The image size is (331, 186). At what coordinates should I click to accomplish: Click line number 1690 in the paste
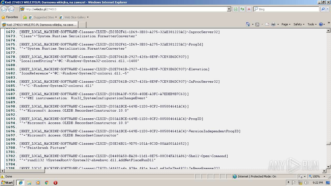pos(11,106)
